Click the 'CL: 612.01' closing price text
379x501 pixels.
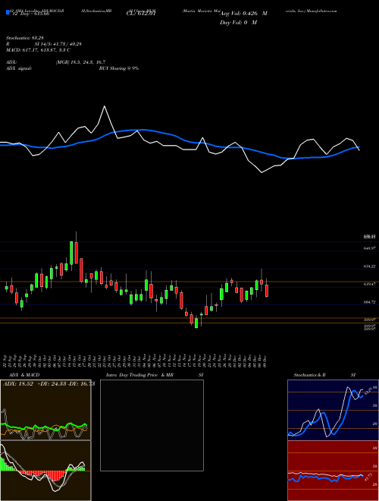coord(141,14)
